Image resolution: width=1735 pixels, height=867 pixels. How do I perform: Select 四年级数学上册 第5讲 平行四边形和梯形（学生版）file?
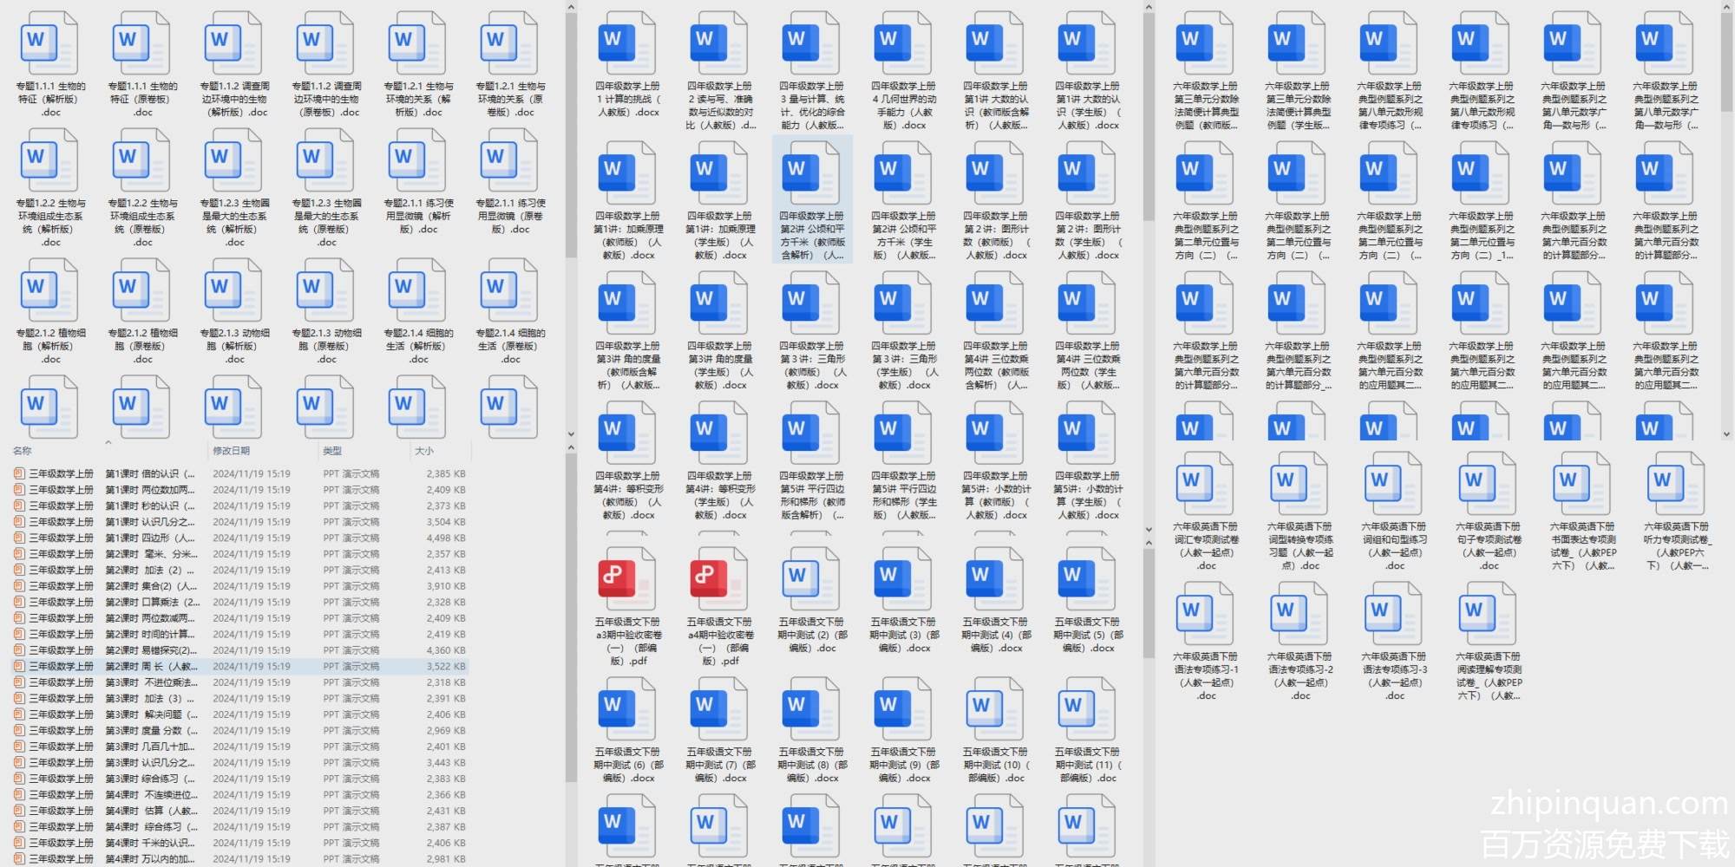tap(904, 461)
